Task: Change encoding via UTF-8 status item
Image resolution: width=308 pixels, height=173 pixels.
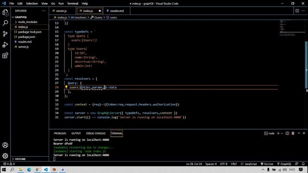Action: (x=223, y=164)
